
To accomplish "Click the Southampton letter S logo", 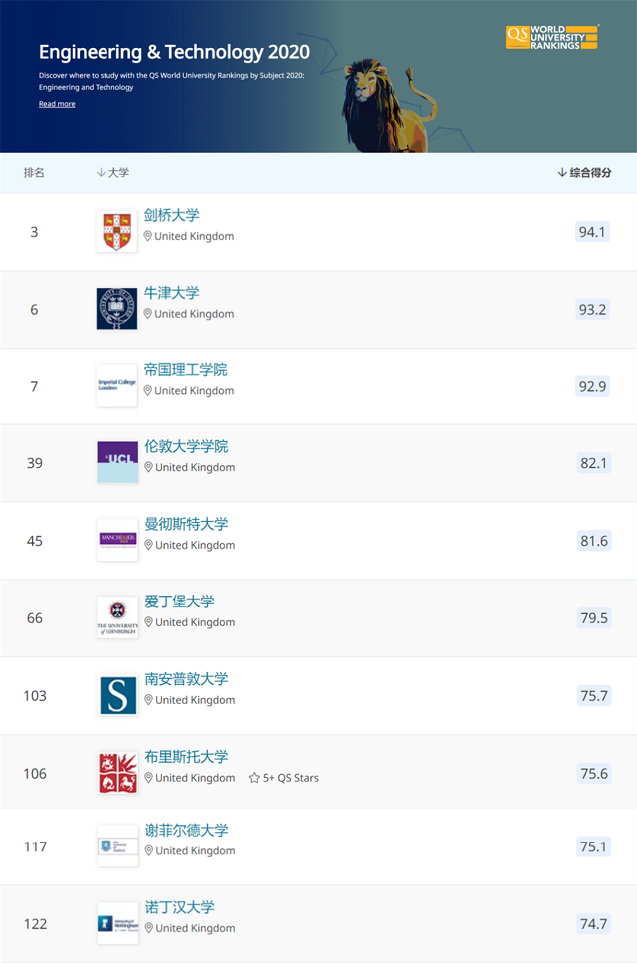I will pyautogui.click(x=116, y=695).
